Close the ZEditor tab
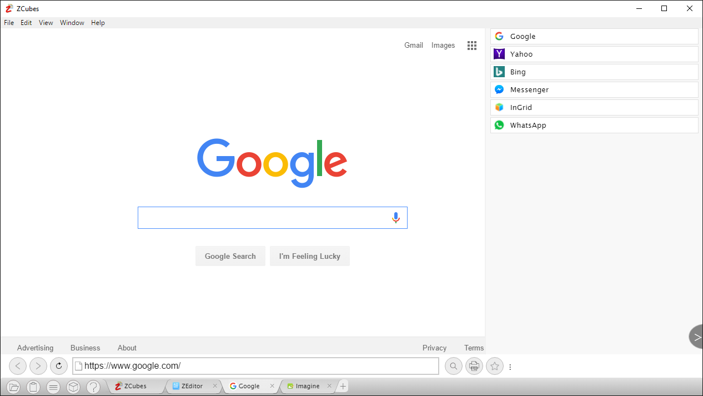This screenshot has width=703, height=396. [x=215, y=386]
